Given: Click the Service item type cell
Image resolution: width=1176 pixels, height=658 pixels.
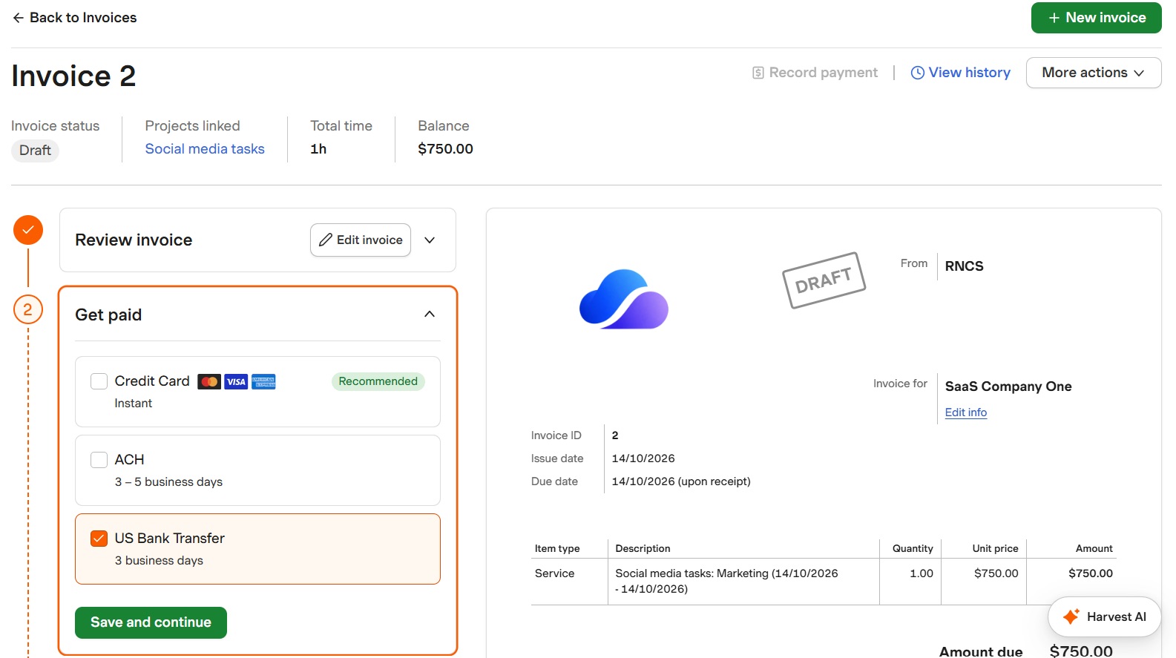Looking at the screenshot, I should [555, 573].
